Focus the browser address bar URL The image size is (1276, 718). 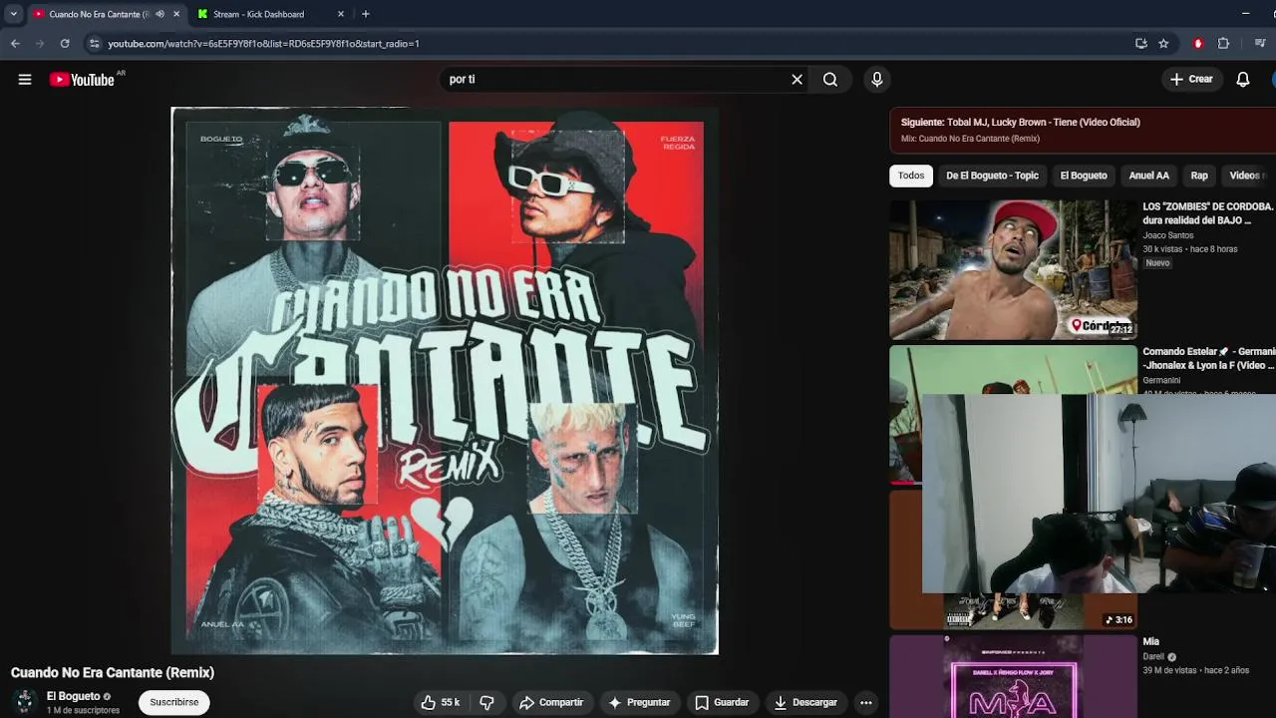coord(263,44)
